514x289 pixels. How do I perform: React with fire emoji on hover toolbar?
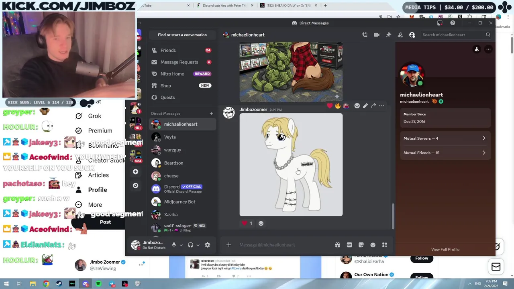point(338,106)
